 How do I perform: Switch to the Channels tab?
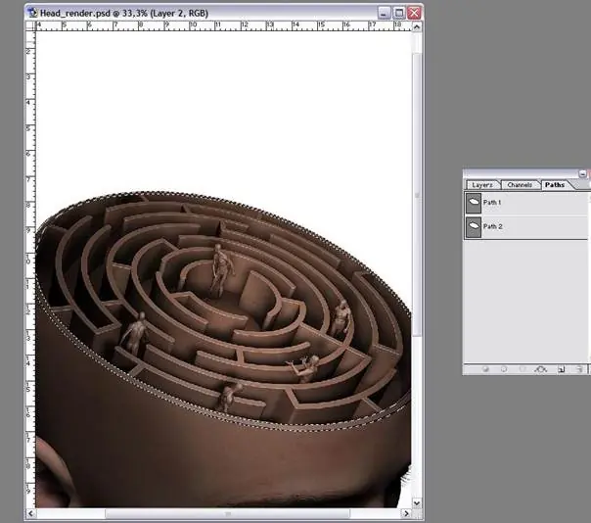(x=520, y=184)
